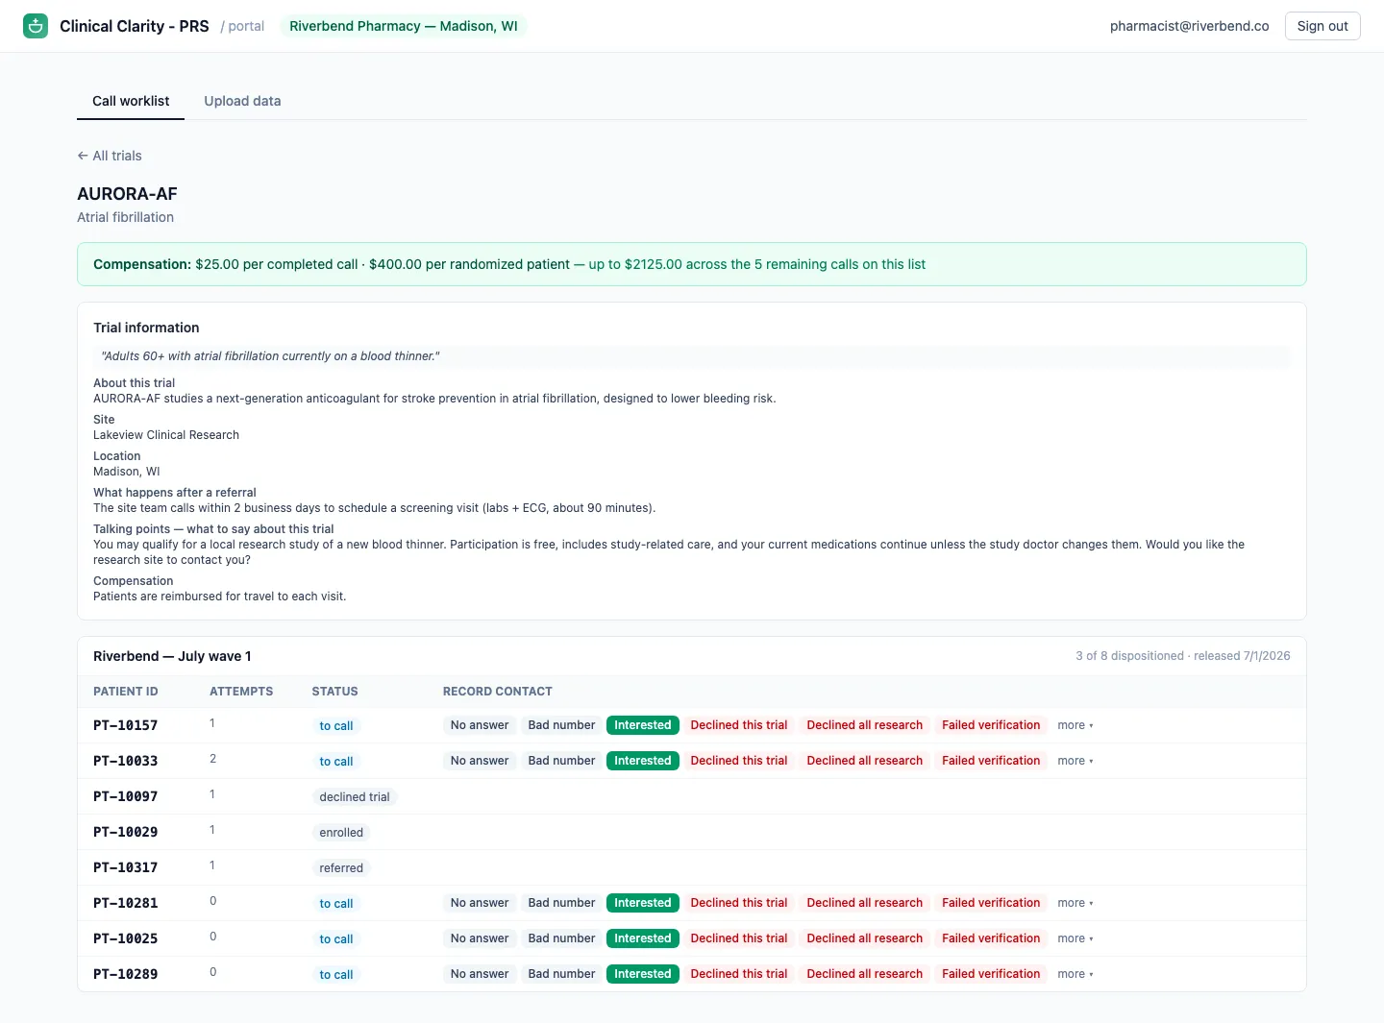The image size is (1384, 1023).
Task: Mark PT-10281 as Bad number
Action: click(561, 903)
